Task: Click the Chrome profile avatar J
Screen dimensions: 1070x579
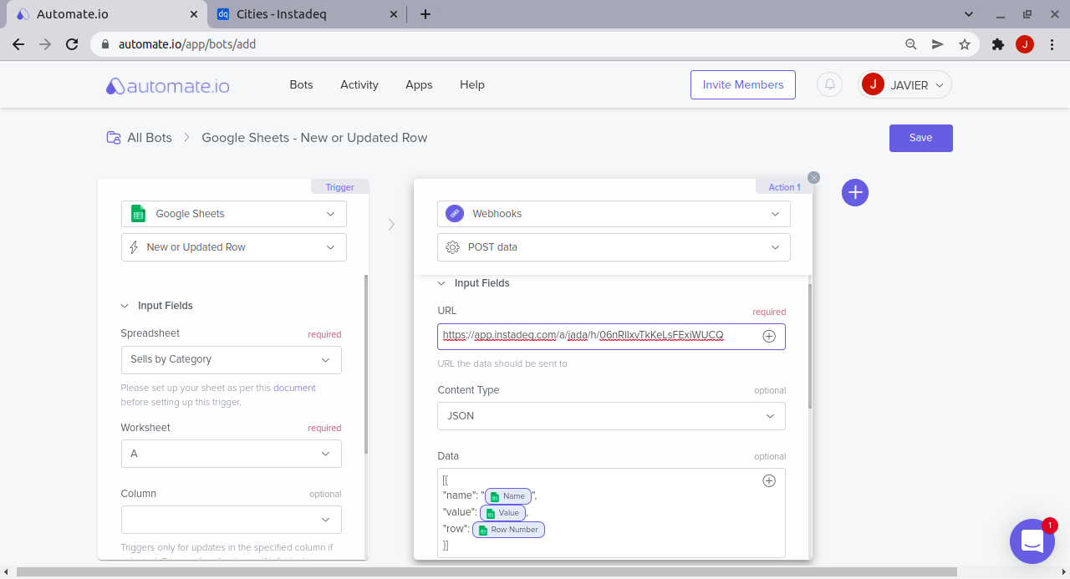Action: (1025, 44)
